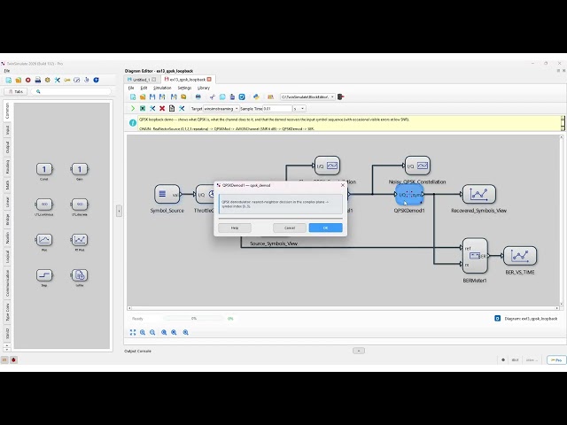
Task: Click the description box vertical scrollbar
Action: tap(563, 123)
